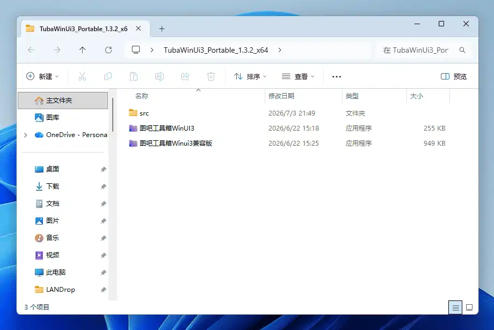
Task: Switch to large thumbnails view icon in status bar
Action: coord(469,307)
